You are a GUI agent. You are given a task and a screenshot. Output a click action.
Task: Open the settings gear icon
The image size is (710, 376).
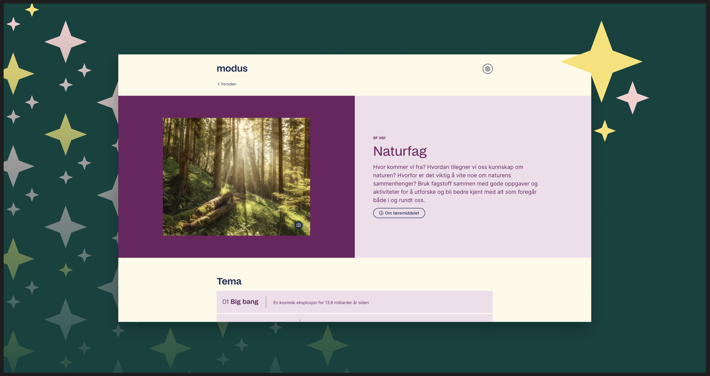(x=487, y=69)
